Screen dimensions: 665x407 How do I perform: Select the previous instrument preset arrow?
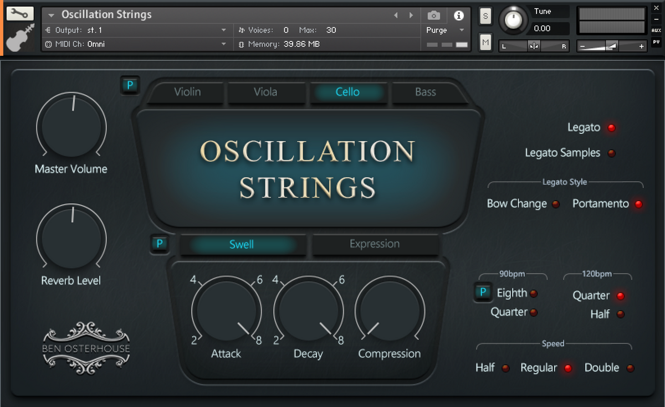coord(396,16)
